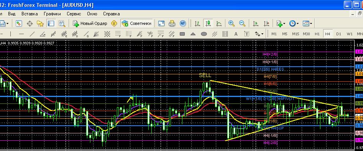363x151 pixels.
Task: Open the Вставка menu
Action: [30, 14]
